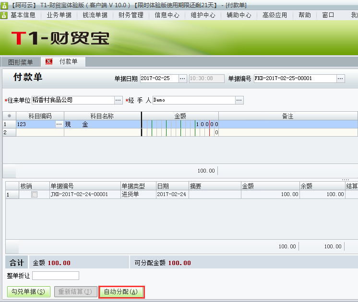Click the 金额 cell in row 2
The height and width of the screenshot is (302, 358).
[x=180, y=132]
